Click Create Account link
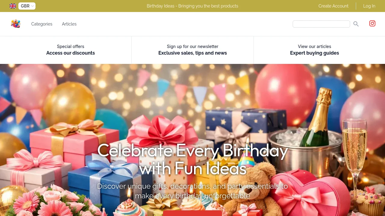This screenshot has height=216, width=385. (333, 6)
